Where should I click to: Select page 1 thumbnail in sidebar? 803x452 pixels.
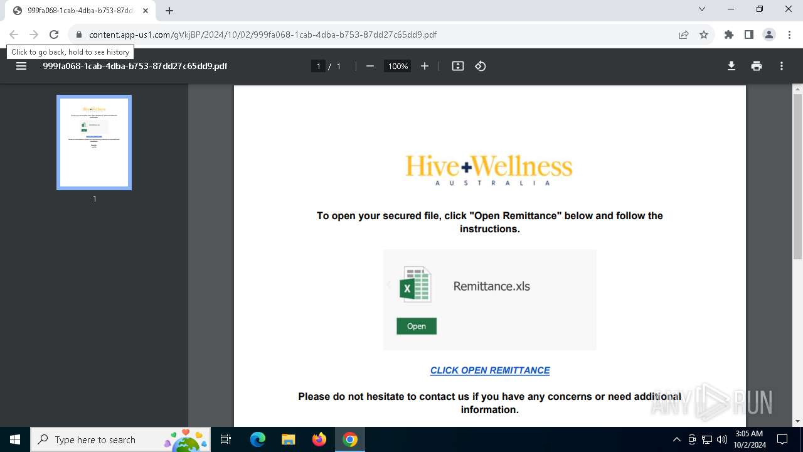(94, 143)
